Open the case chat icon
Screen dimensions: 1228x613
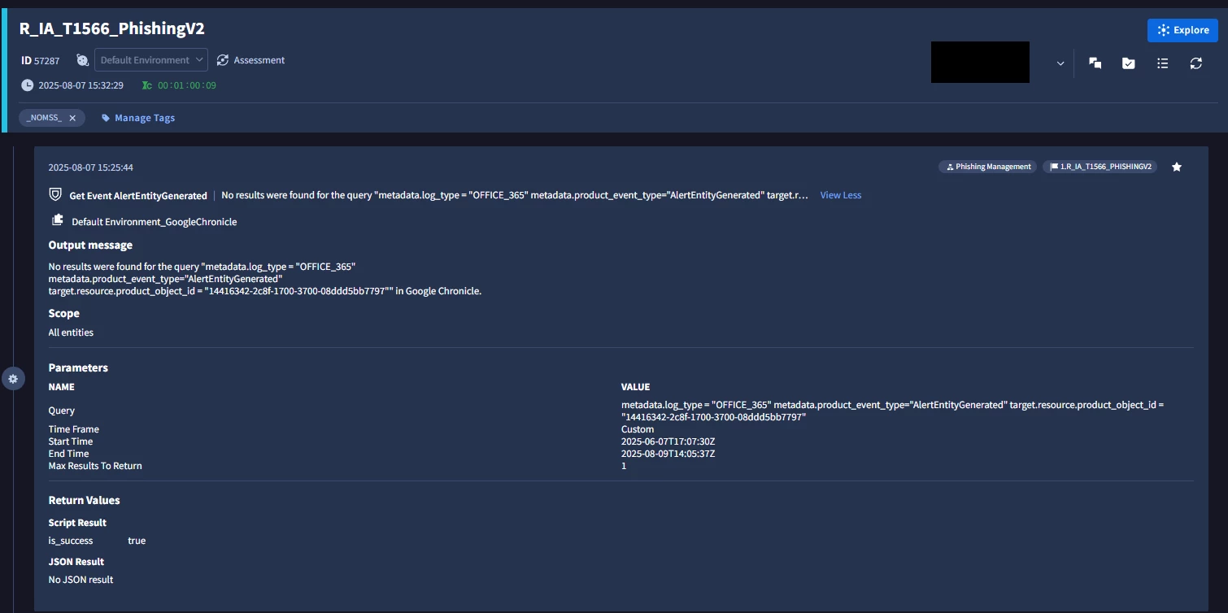[1095, 63]
